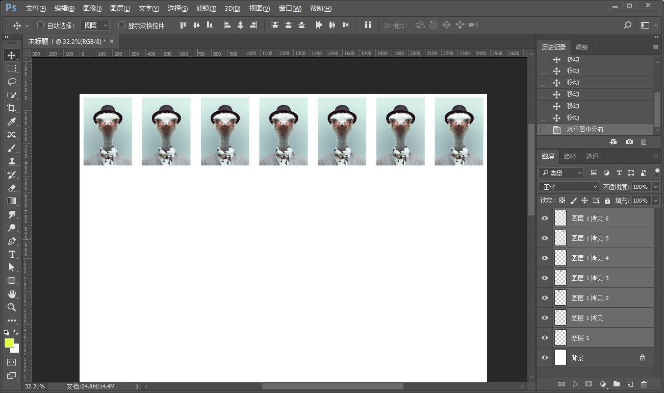Click the trash icon in layers panel
The height and width of the screenshot is (393, 664).
point(644,384)
